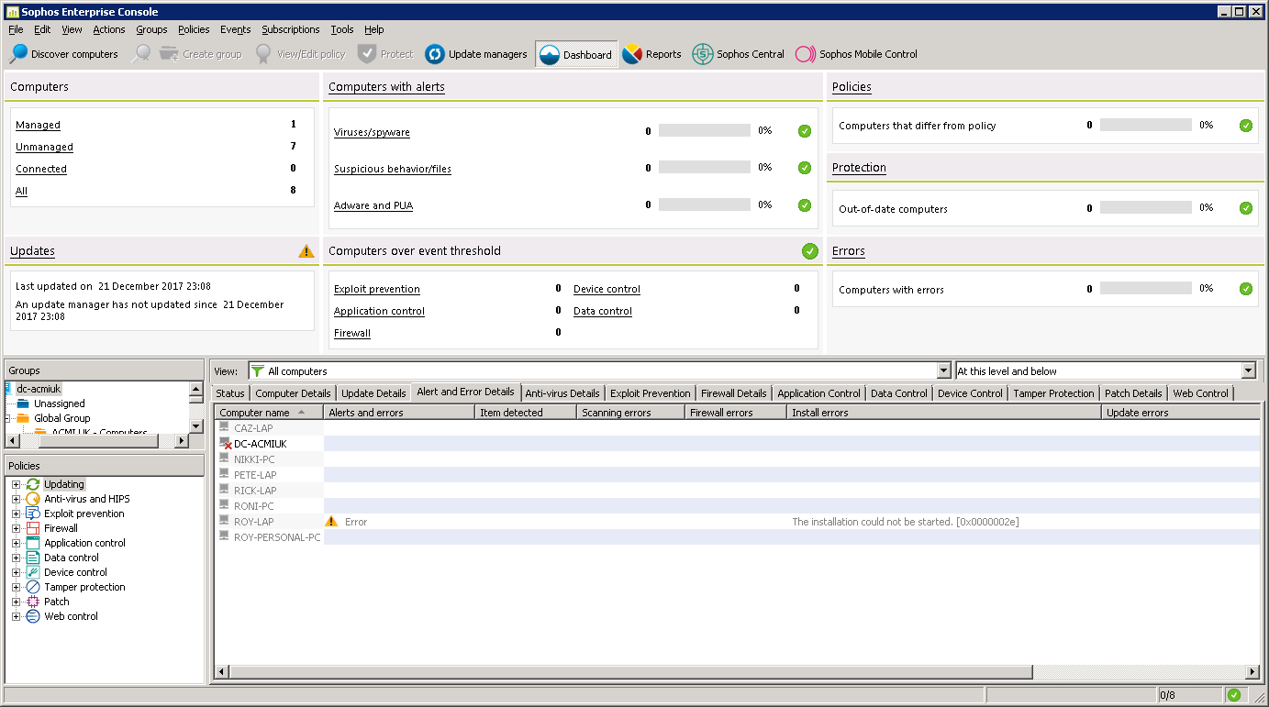The image size is (1269, 707).
Task: Click the Device control policy icon
Action: [33, 572]
